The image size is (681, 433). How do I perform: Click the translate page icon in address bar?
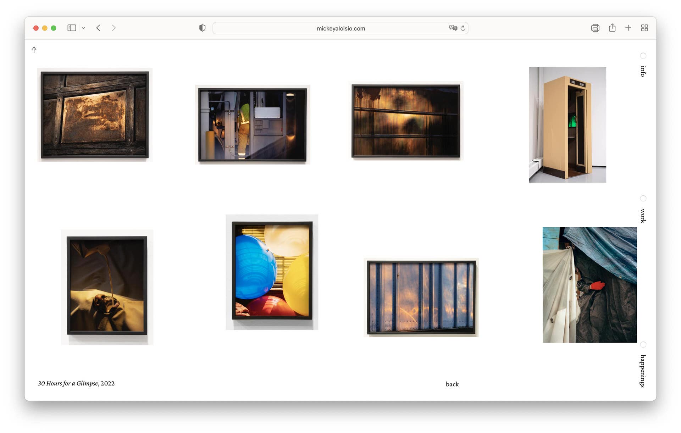453,28
